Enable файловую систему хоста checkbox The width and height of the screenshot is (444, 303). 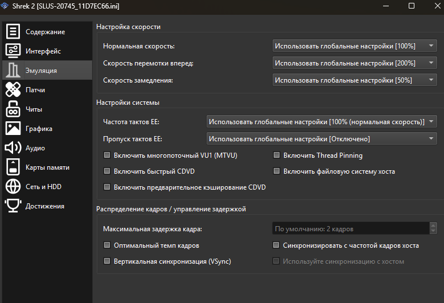(x=277, y=171)
